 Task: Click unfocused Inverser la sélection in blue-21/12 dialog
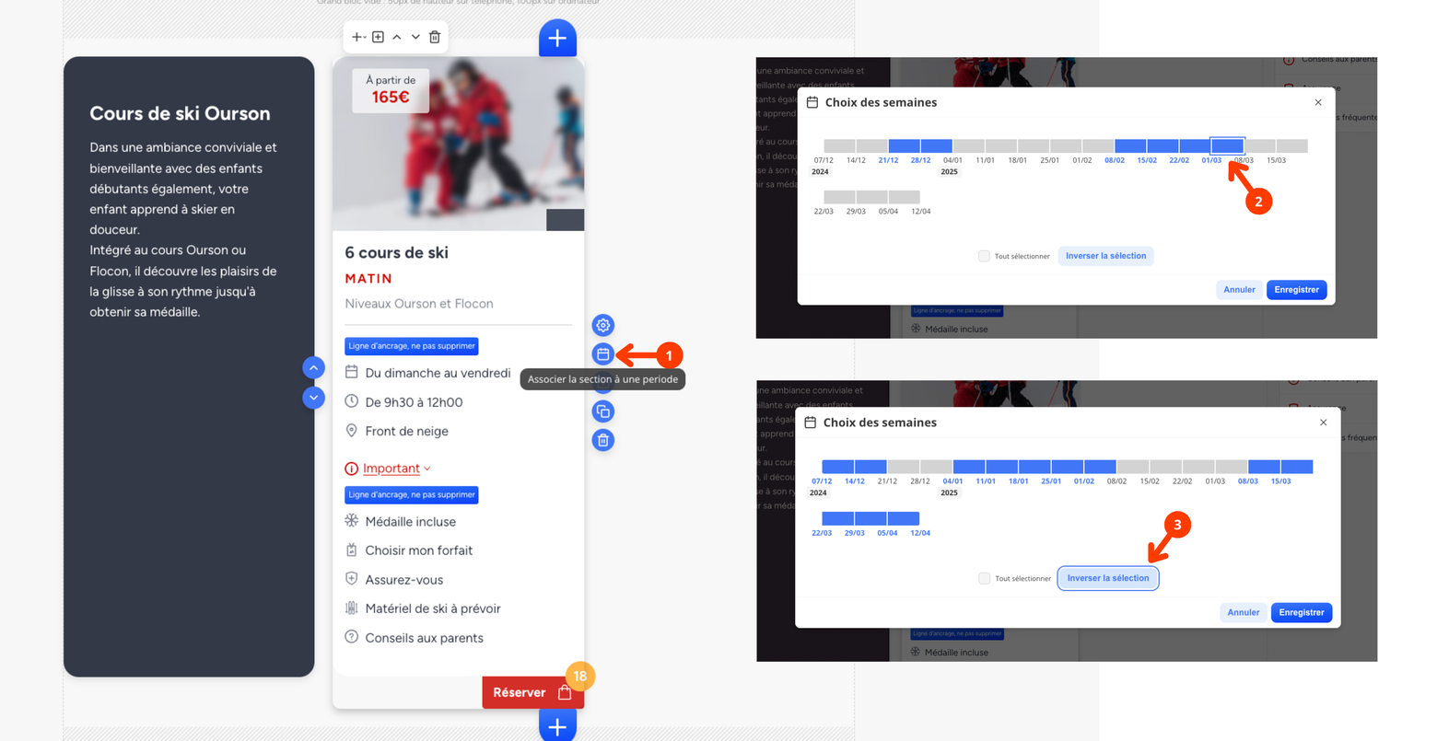click(1105, 256)
